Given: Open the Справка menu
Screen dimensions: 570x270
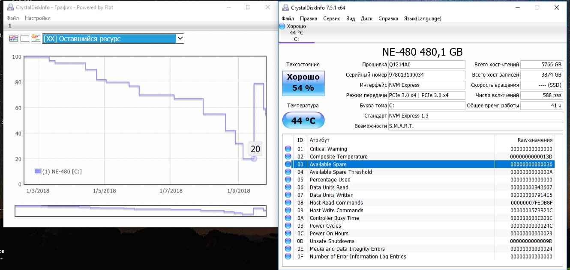Looking at the screenshot, I should tap(388, 18).
